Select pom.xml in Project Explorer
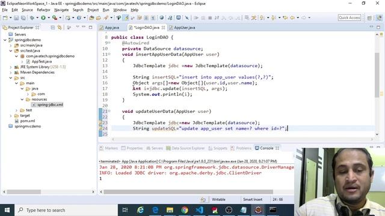This screenshot has height=216, width=385. 28,121
